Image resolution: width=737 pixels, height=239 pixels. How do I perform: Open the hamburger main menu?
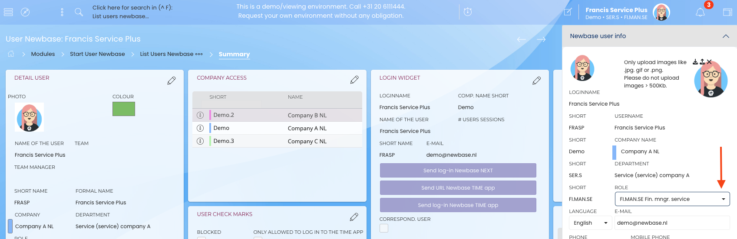click(x=8, y=12)
